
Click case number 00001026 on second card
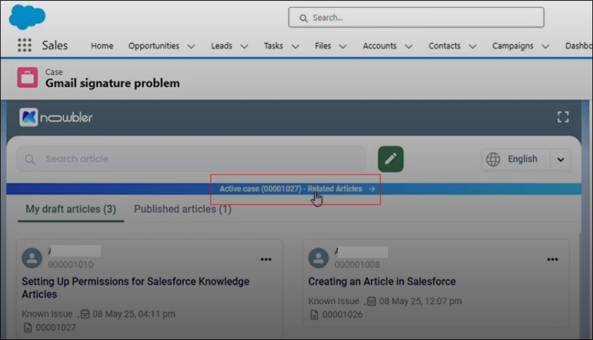click(342, 315)
